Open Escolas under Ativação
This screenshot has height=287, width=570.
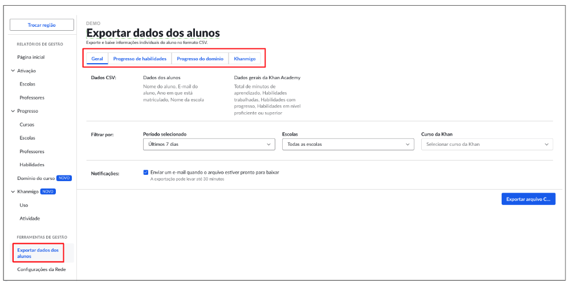(27, 84)
